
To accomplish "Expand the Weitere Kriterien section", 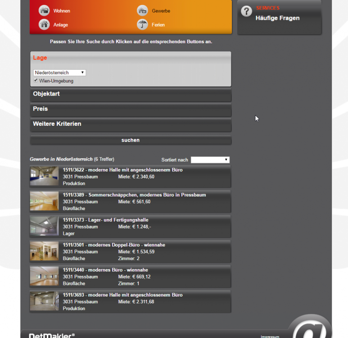I will pos(57,124).
